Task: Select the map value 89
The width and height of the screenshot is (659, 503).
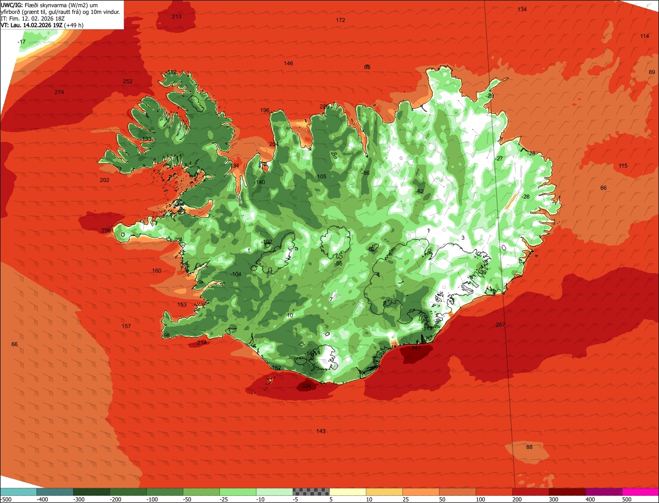Action: click(x=652, y=72)
